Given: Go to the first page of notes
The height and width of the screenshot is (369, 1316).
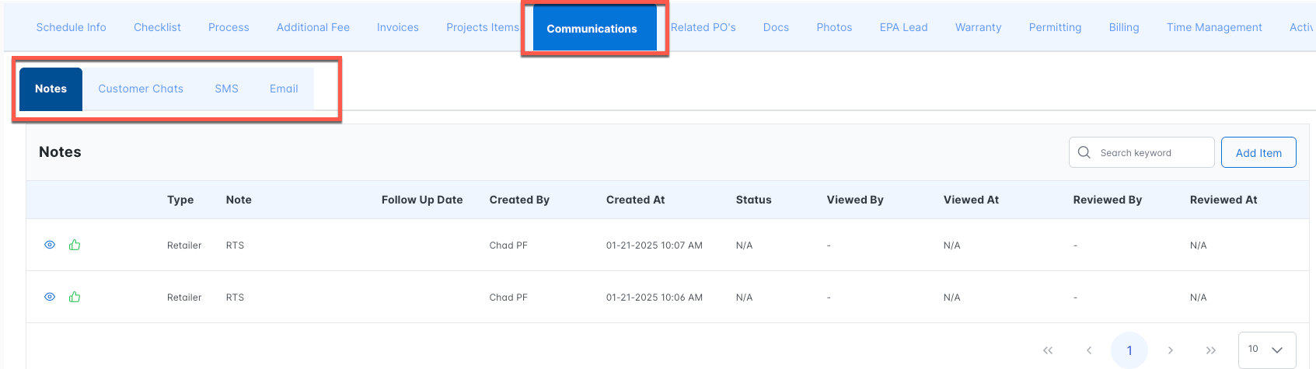Looking at the screenshot, I should [1048, 350].
